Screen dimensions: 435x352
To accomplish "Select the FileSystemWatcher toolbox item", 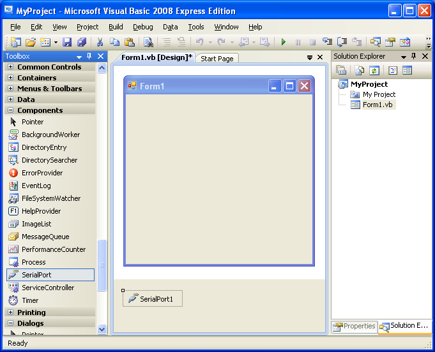I will (x=50, y=198).
